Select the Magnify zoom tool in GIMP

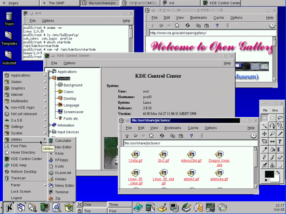pos(272,134)
